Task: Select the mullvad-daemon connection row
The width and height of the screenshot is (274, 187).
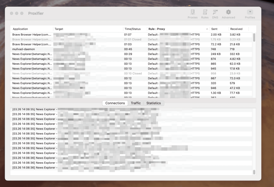Action: coord(54,49)
